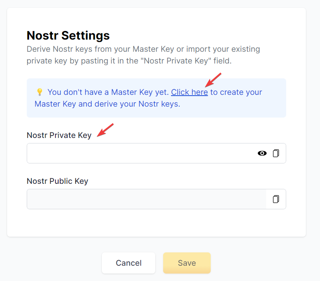Click the "Nostr Settings" heading

[68, 36]
